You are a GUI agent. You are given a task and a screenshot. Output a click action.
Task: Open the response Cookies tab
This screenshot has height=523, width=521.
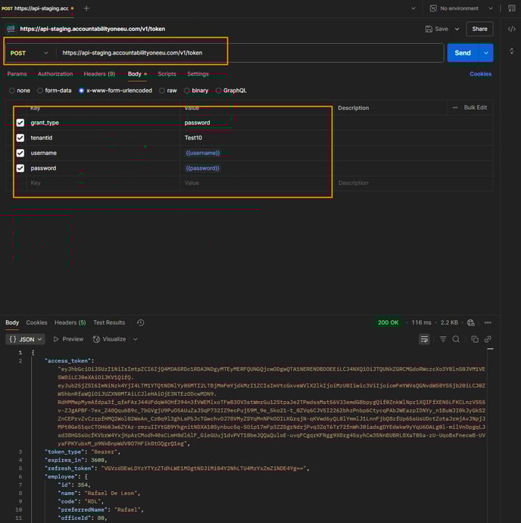pyautogui.click(x=36, y=322)
